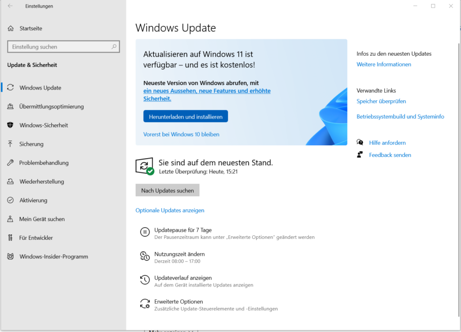Open Optionale Updates anzeigen link
Viewport: 461px width, 332px height.
[x=170, y=210]
